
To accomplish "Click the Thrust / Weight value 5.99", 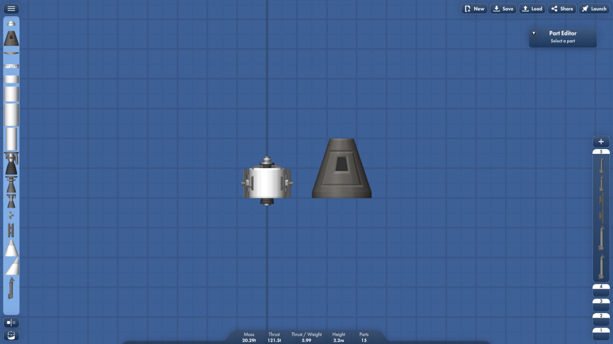I will [306, 340].
